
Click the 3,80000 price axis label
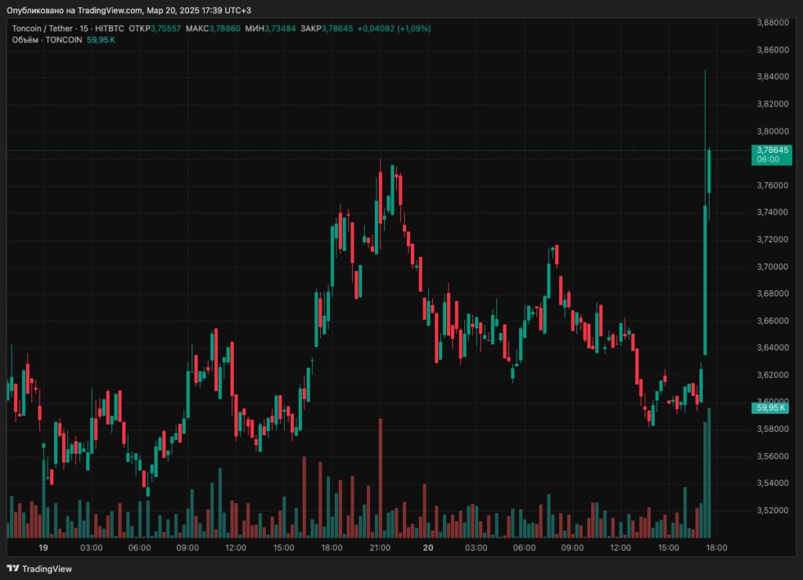(x=772, y=131)
